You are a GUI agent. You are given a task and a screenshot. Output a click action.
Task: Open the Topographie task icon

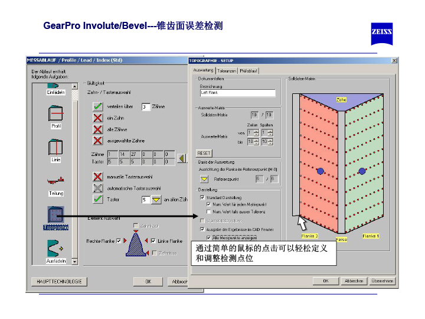pyautogui.click(x=56, y=215)
